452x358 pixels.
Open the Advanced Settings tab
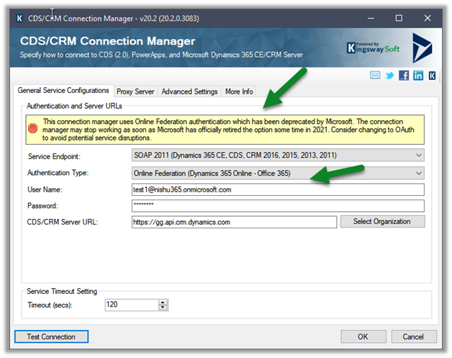coord(189,91)
